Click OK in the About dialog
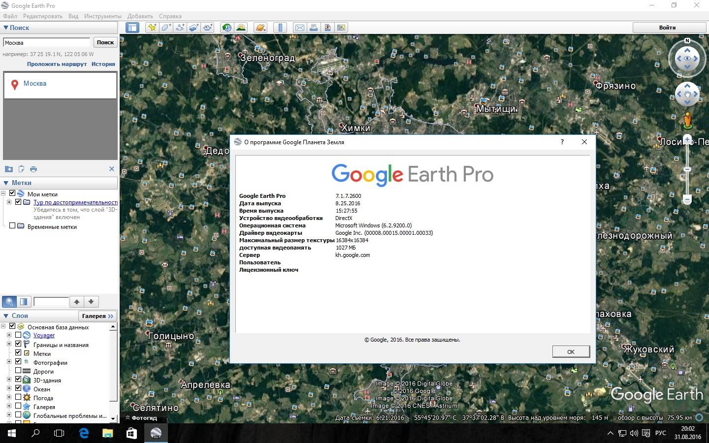This screenshot has height=443, width=709. [571, 351]
